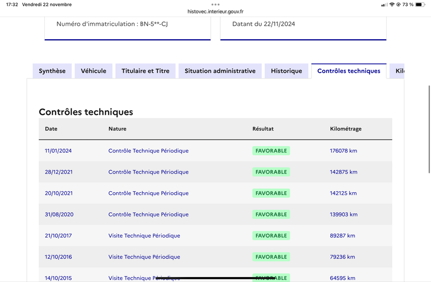
Task: Select mileage 142875 km
Action: pyautogui.click(x=344, y=172)
